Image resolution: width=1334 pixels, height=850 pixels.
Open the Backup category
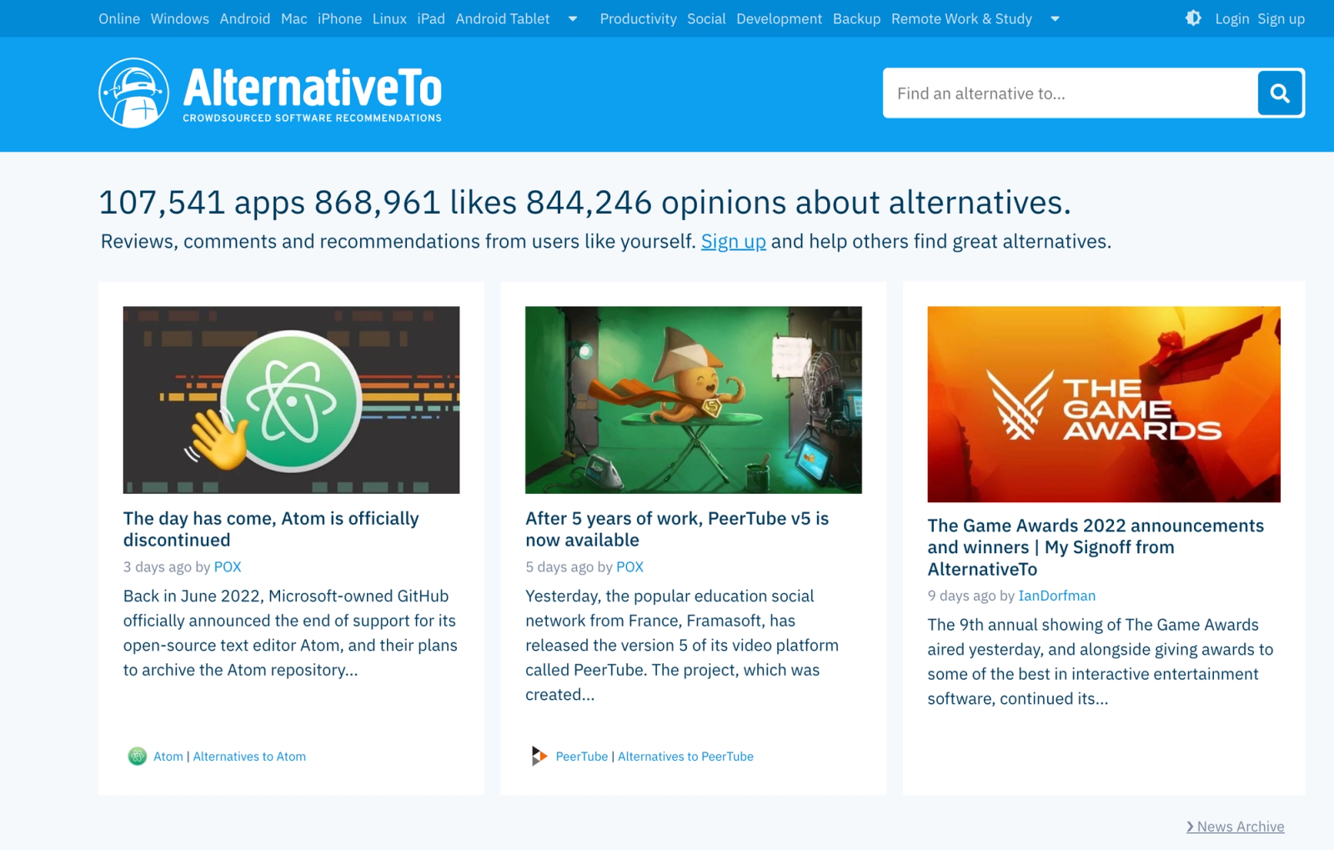(x=856, y=18)
